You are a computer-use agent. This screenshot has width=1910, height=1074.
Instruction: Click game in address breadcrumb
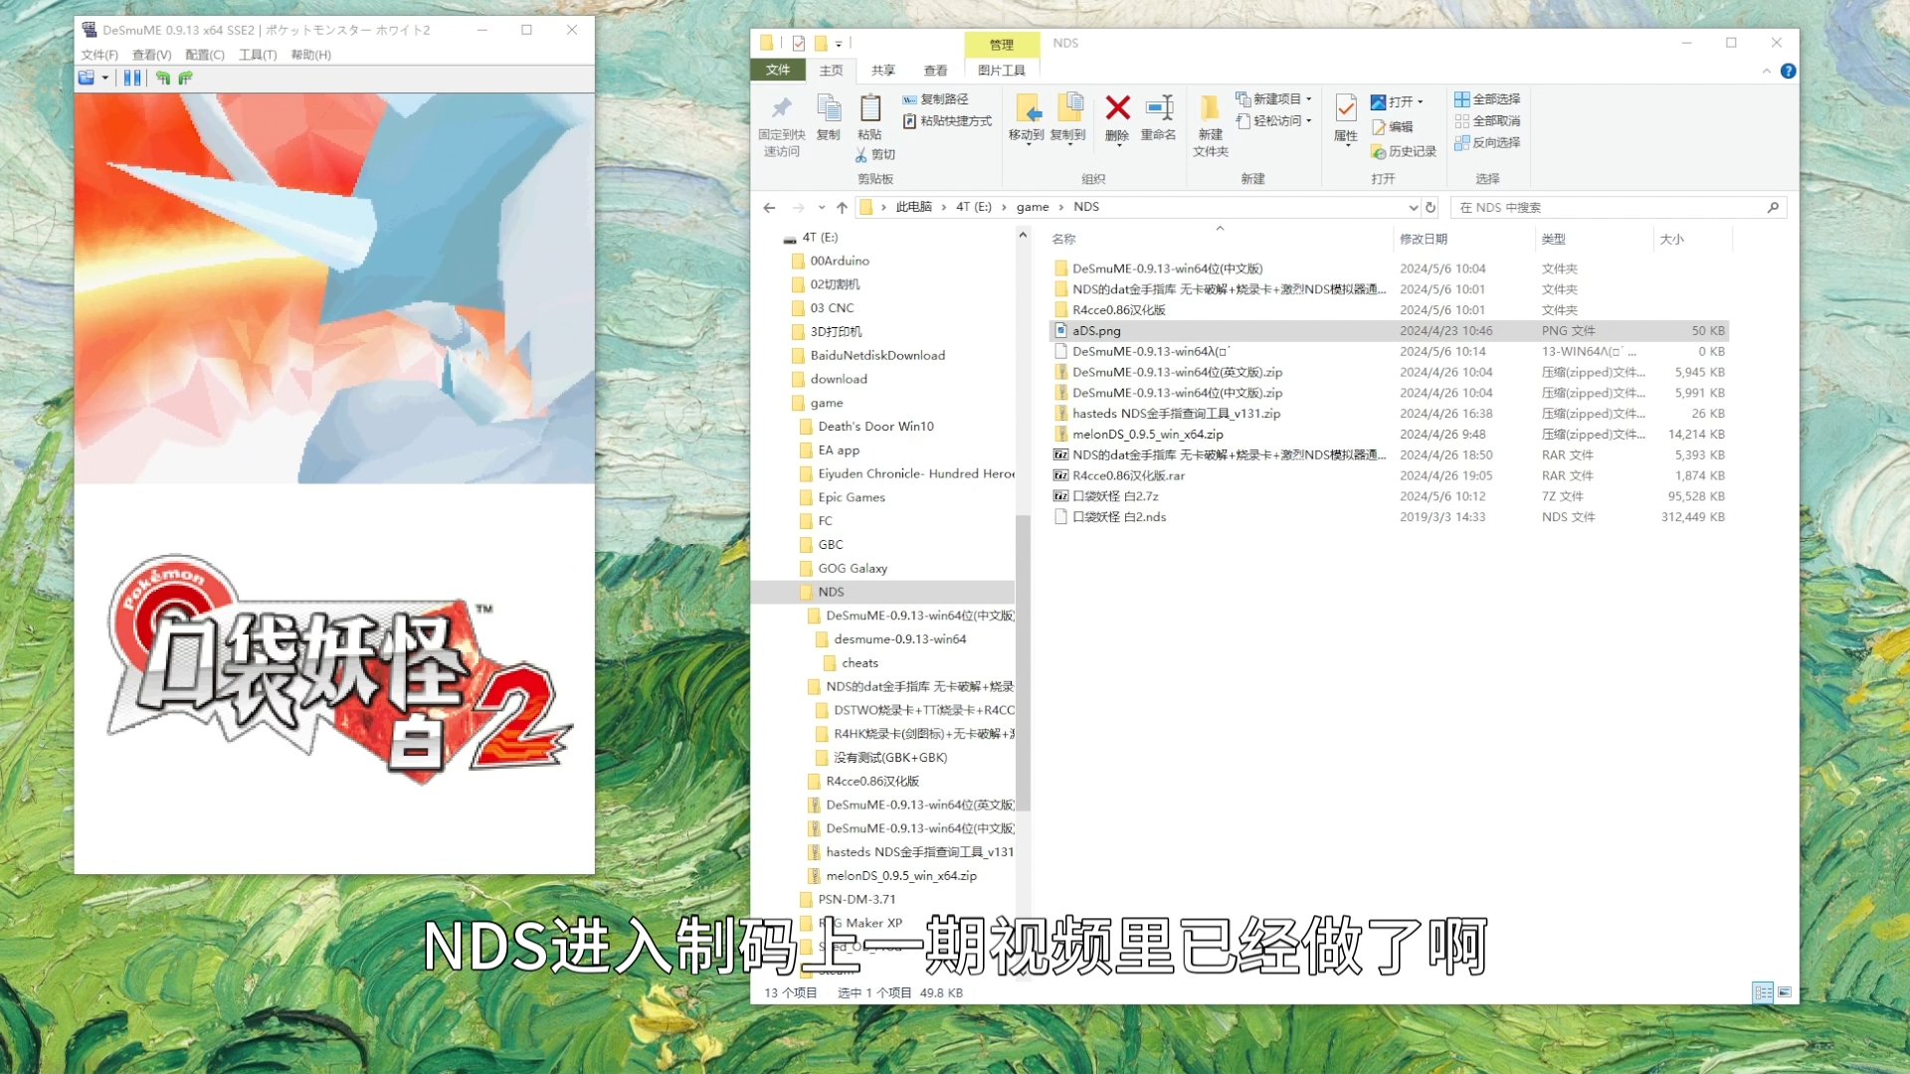coord(1033,207)
